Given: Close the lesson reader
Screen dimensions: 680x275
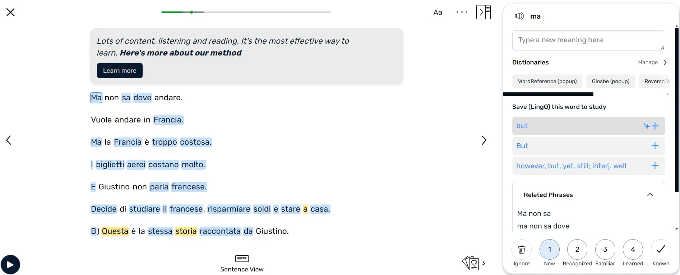Looking at the screenshot, I should pyautogui.click(x=10, y=12).
